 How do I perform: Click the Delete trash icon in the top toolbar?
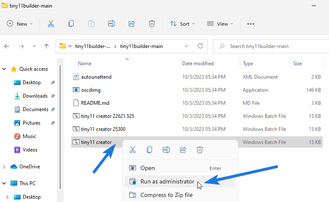click(x=152, y=24)
